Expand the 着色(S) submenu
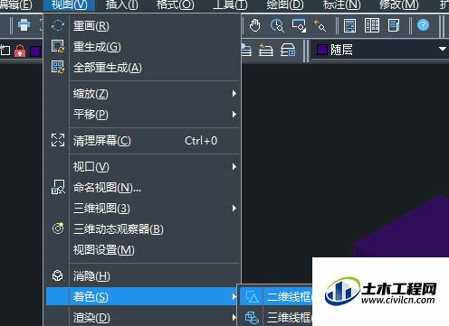449x326 pixels. coord(142,296)
